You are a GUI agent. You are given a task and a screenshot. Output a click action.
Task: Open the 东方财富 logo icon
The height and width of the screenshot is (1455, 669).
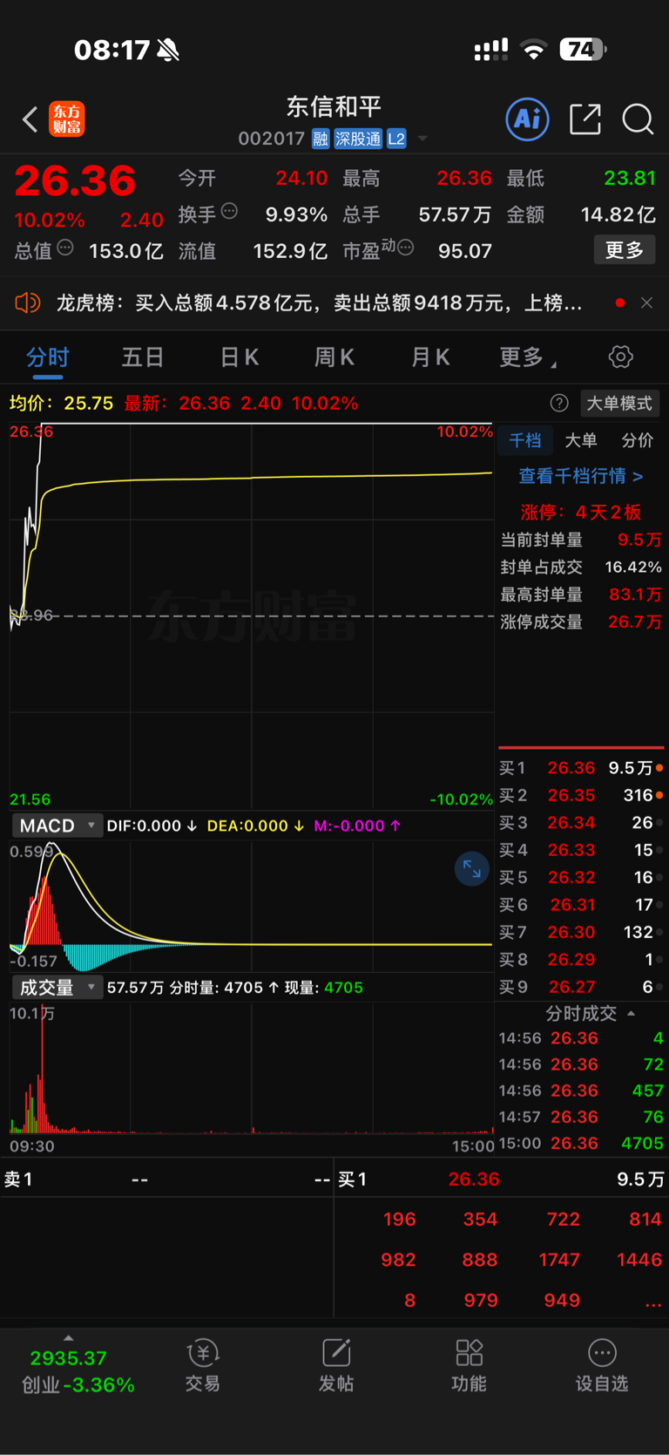click(x=67, y=119)
